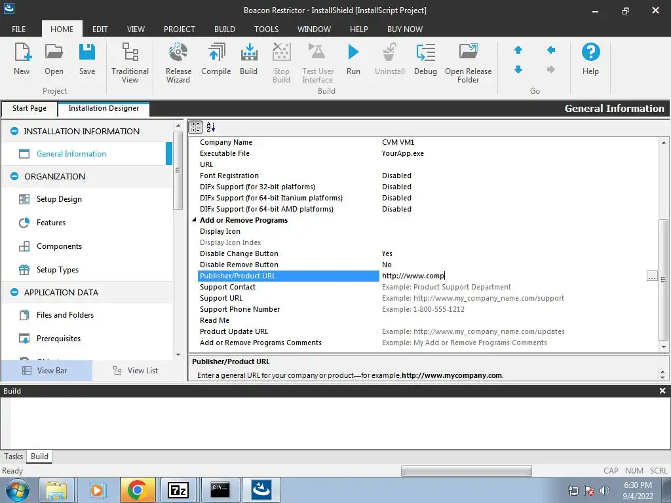Select categorized view icon in property grid
The height and width of the screenshot is (503, 671).
(196, 126)
